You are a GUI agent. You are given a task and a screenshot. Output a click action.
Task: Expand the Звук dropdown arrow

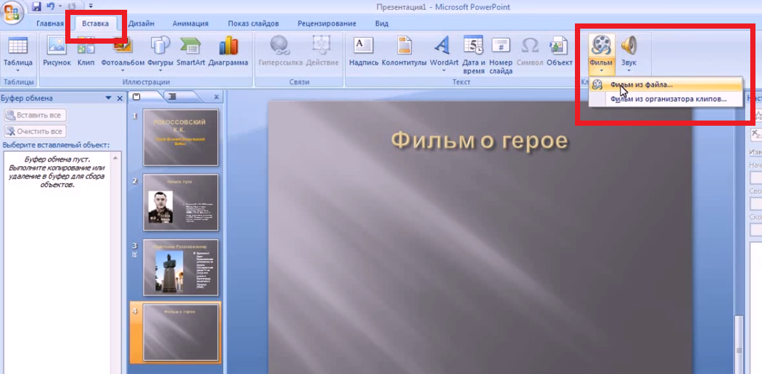(628, 71)
